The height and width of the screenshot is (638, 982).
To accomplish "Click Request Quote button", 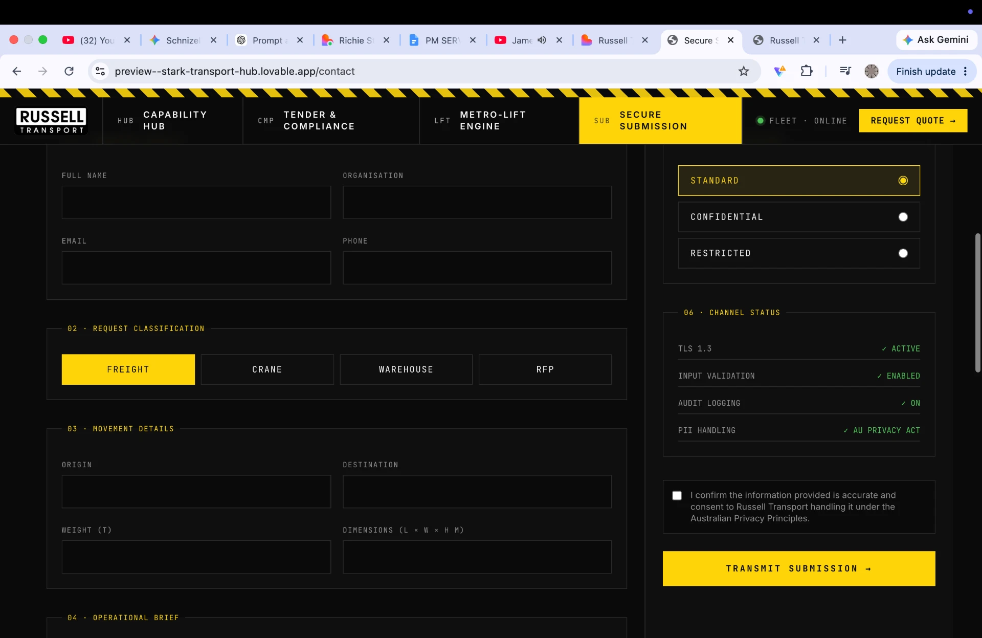I will pyautogui.click(x=913, y=121).
